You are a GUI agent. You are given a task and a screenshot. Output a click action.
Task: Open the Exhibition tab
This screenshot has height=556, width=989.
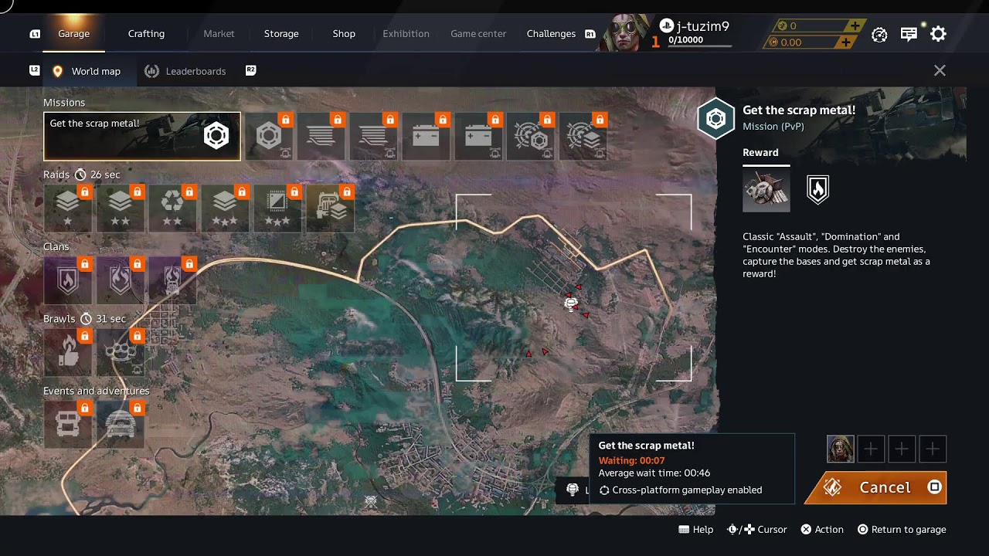coord(406,34)
